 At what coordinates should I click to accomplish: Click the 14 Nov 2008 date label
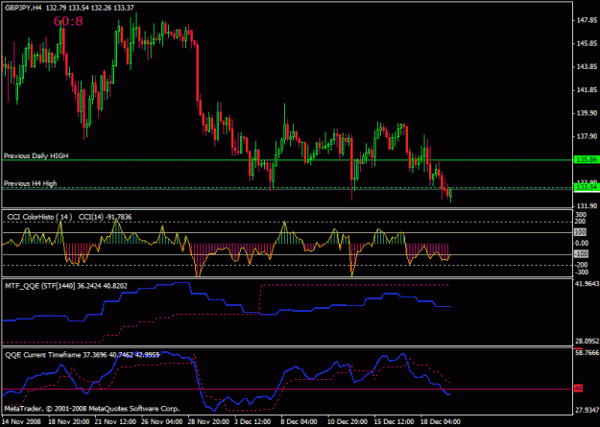pyautogui.click(x=19, y=421)
